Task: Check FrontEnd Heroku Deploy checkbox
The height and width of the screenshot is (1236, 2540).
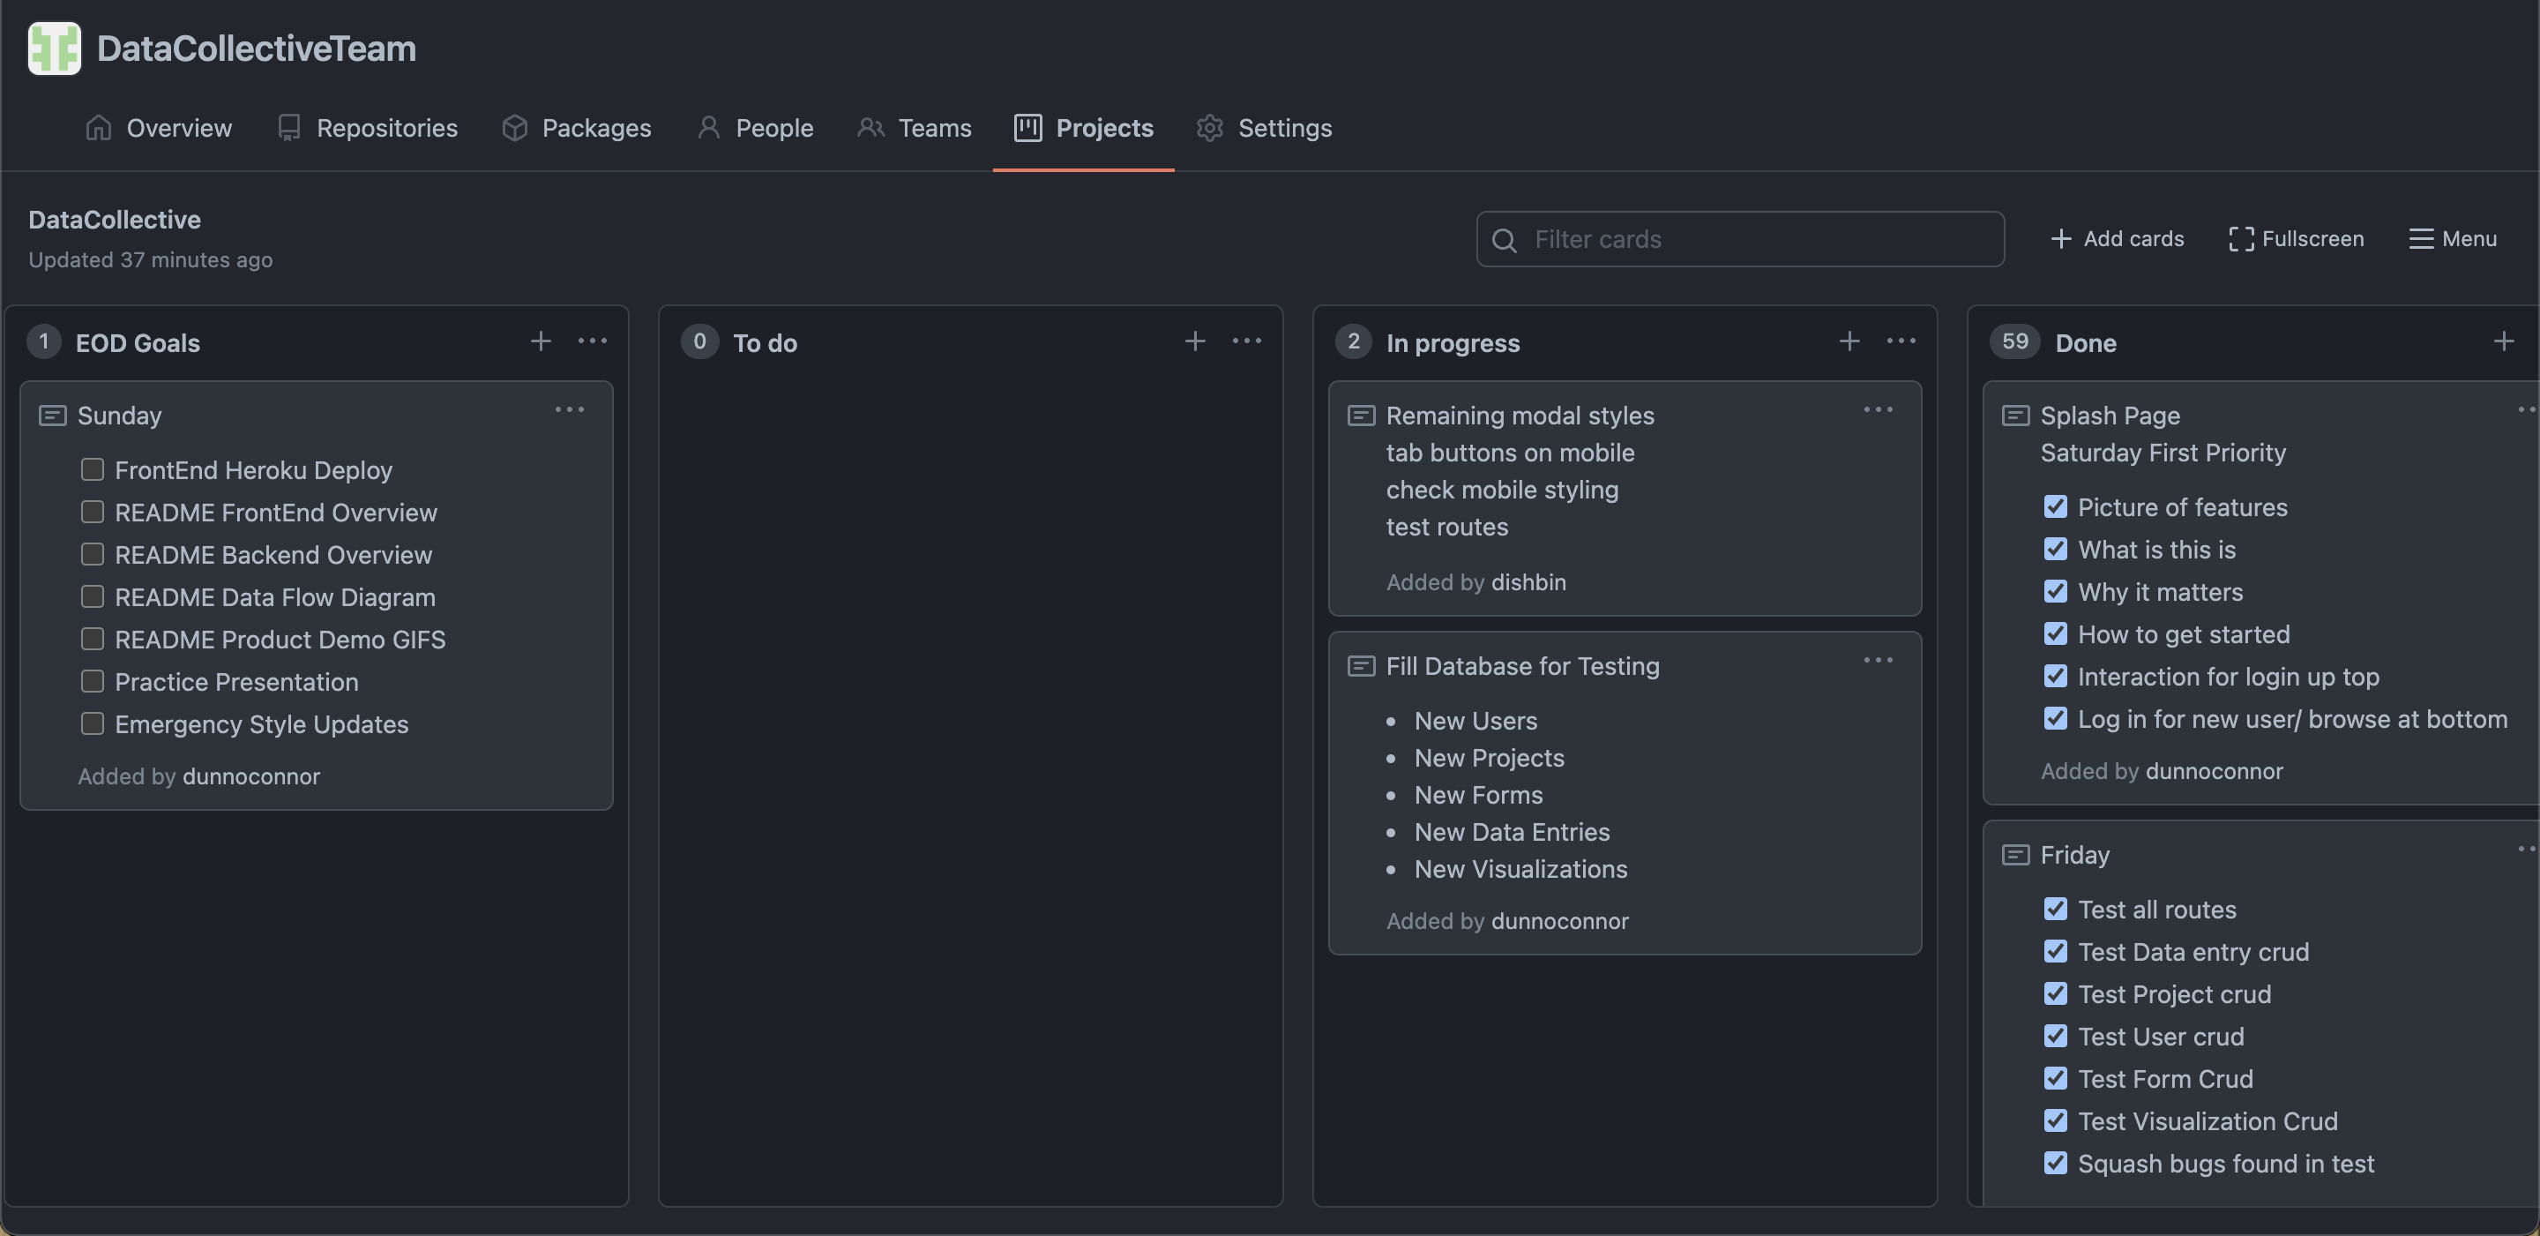Action: tap(92, 469)
